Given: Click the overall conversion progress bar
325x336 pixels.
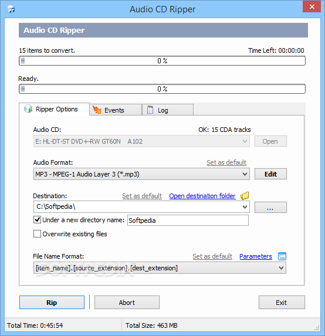Looking at the screenshot, I should [x=162, y=61].
